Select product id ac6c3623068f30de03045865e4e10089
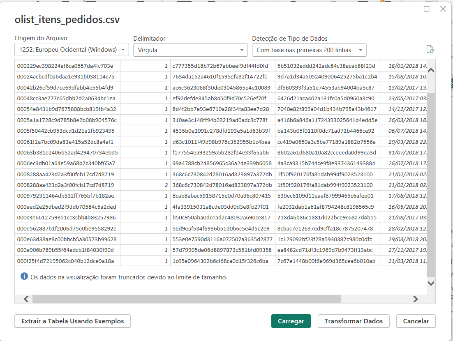This screenshot has height=341, width=453. (x=222, y=88)
